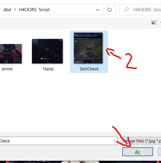Screen dimensions: 161x163
Task: Navigate to the dbd folder breadcrumb
Action: click(x=7, y=10)
